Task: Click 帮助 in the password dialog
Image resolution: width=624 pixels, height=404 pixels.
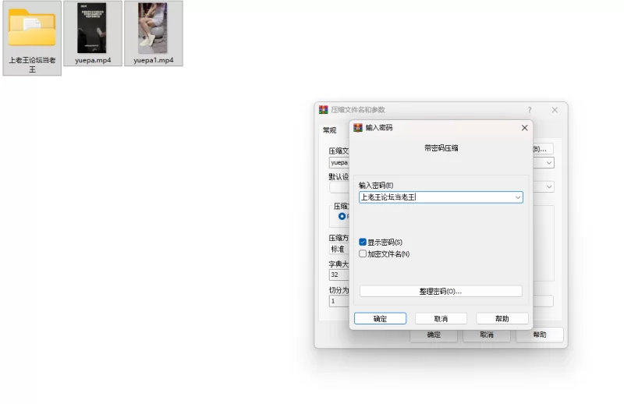Action: pyautogui.click(x=502, y=318)
